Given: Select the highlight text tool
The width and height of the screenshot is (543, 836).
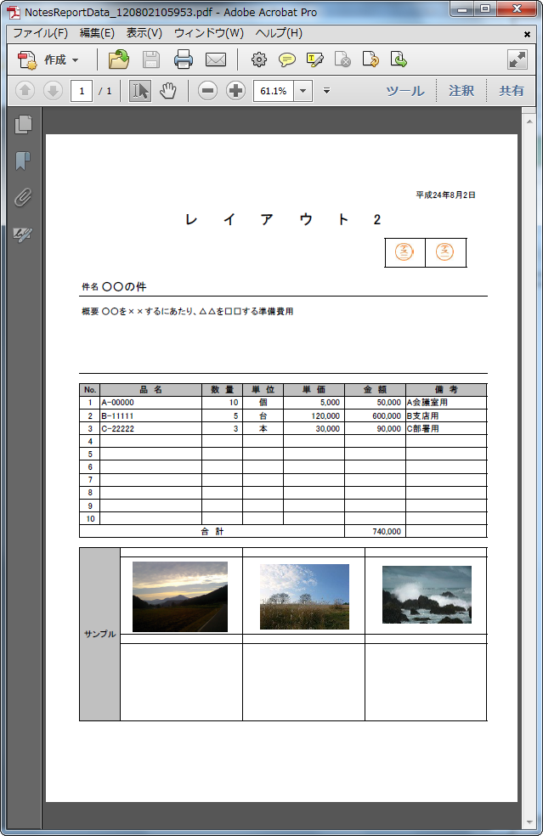Looking at the screenshot, I should point(314,59).
